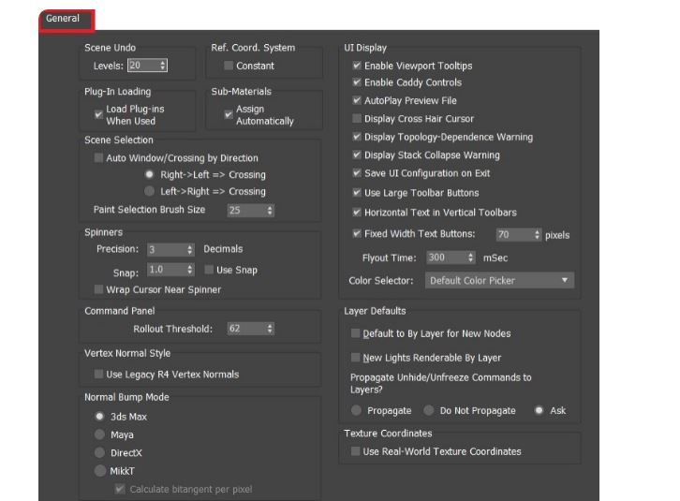Enable Use Real-World Texture Coordinates
This screenshot has height=501, width=680.
[x=355, y=451]
